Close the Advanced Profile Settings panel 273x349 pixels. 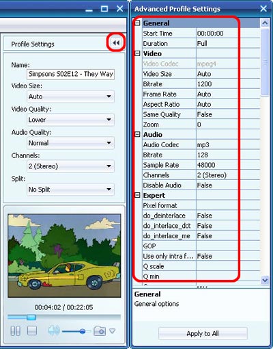coord(263,9)
